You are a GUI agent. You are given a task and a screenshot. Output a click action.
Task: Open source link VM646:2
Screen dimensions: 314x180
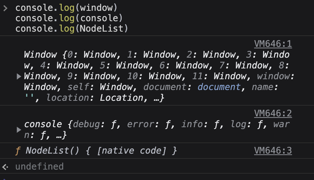click(273, 113)
